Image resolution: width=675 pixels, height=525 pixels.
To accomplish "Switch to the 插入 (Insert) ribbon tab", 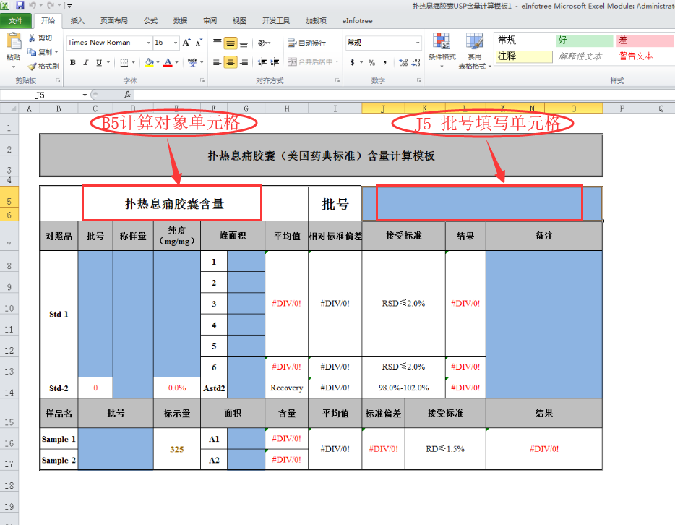I will click(x=77, y=21).
